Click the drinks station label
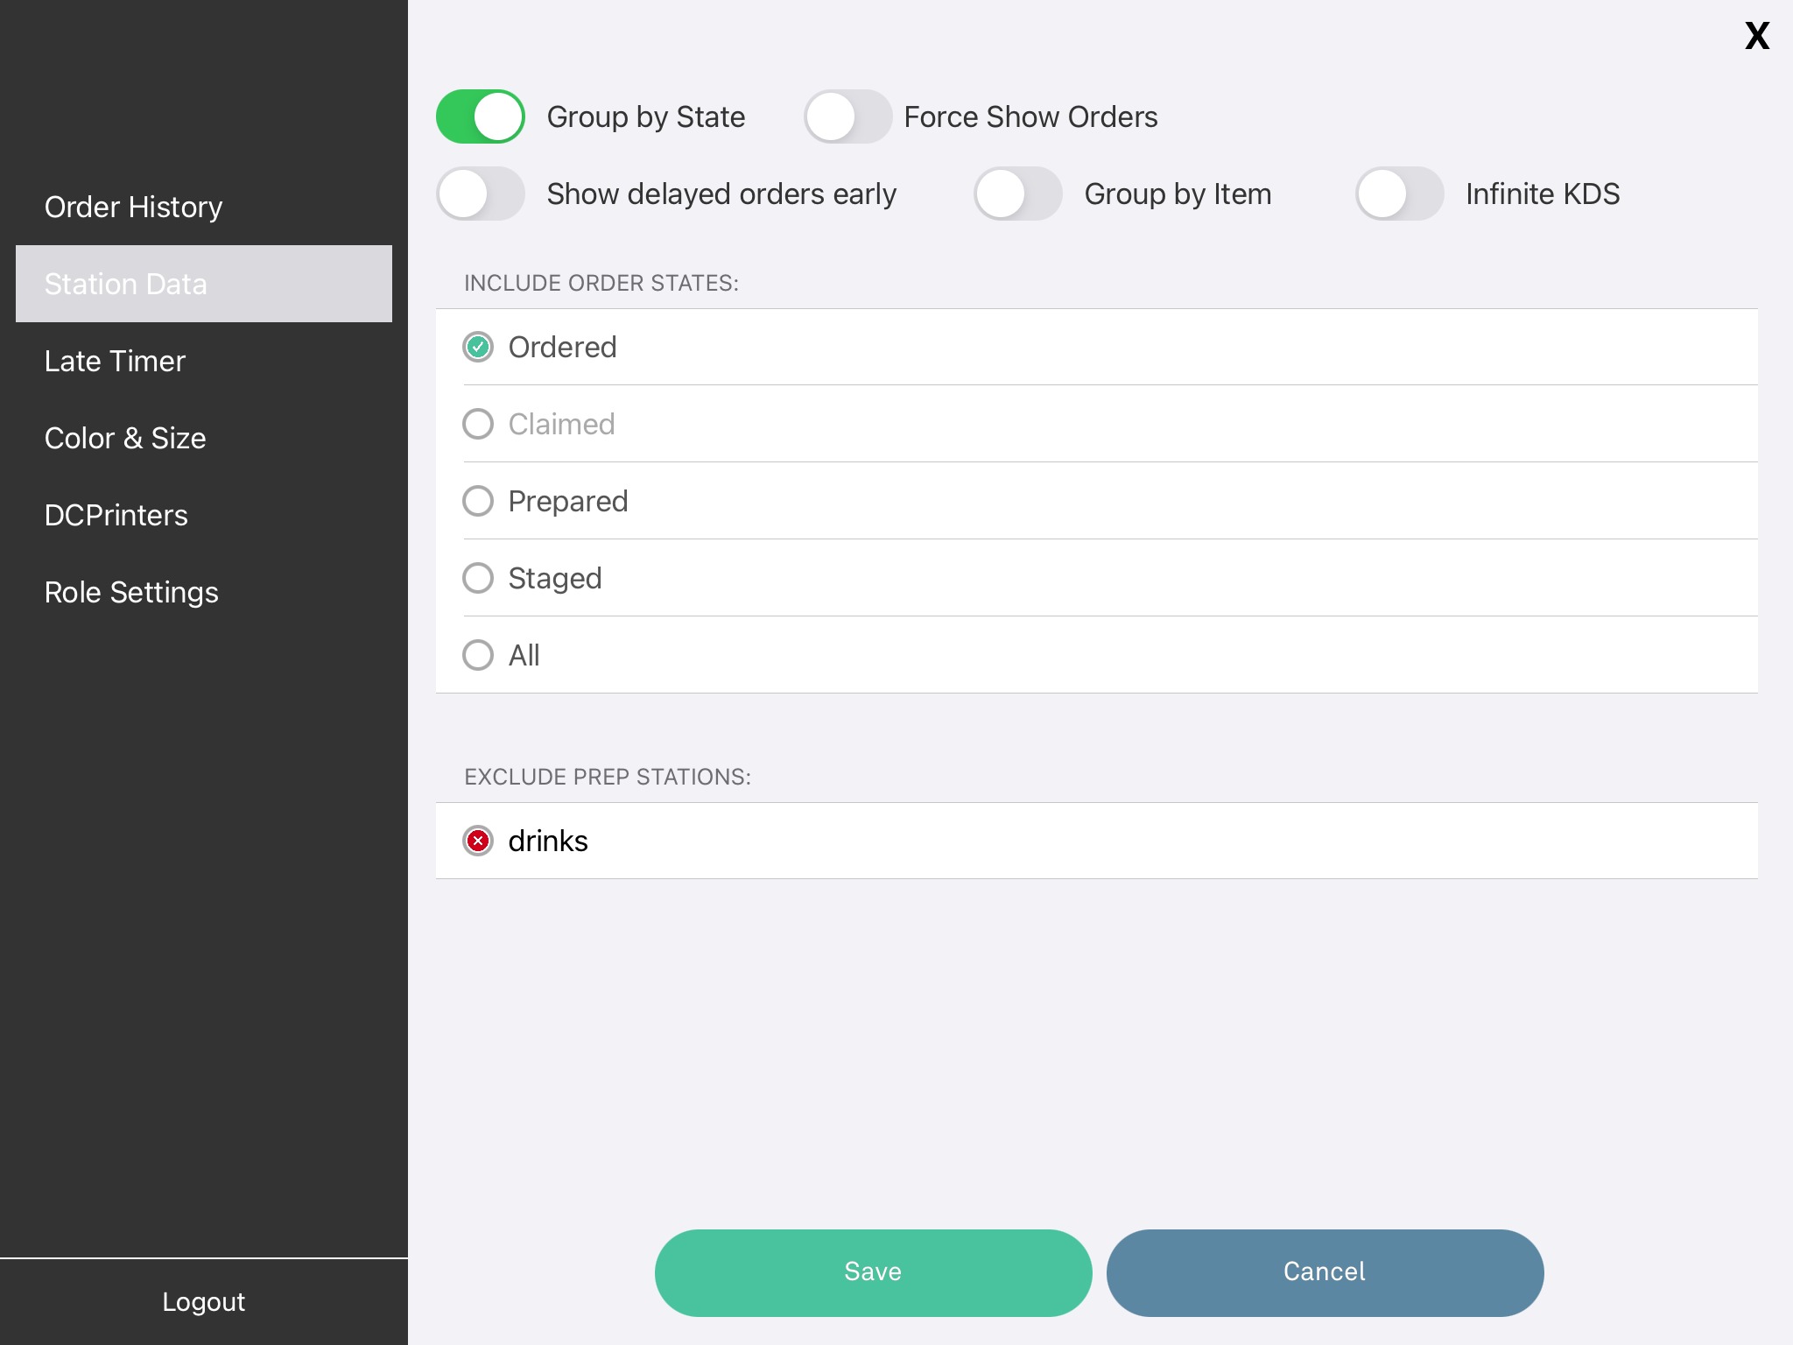Image resolution: width=1793 pixels, height=1345 pixels. tap(547, 841)
